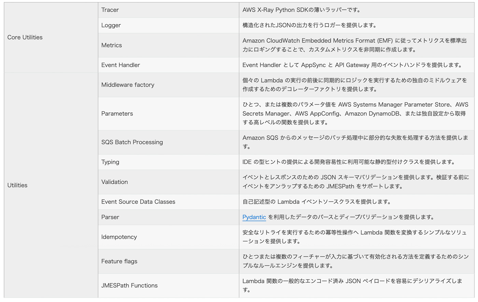Click the Logger row name
The width and height of the screenshot is (478, 302).
pos(111,25)
